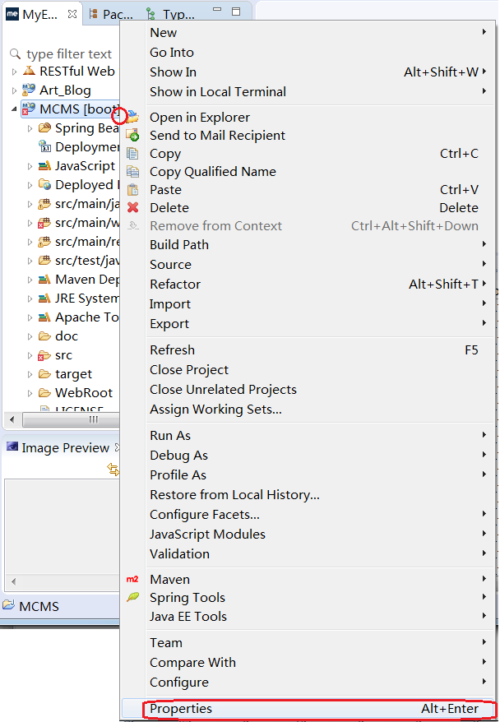Click the Image Preview panel icon
Viewport: 500px width, 722px height.
[12, 447]
